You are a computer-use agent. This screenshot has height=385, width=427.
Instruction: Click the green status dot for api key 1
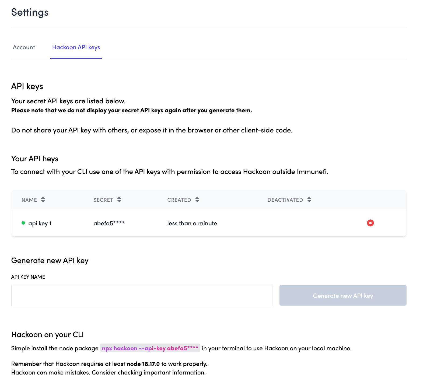(x=23, y=223)
